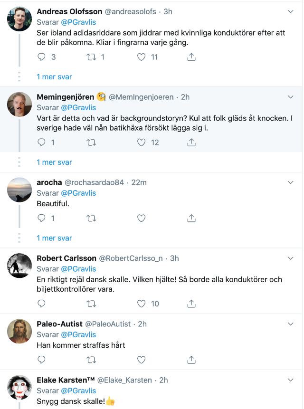Reply to Andreas Olofsson's tweet
Image resolution: width=304 pixels, height=409 pixels.
click(x=41, y=57)
